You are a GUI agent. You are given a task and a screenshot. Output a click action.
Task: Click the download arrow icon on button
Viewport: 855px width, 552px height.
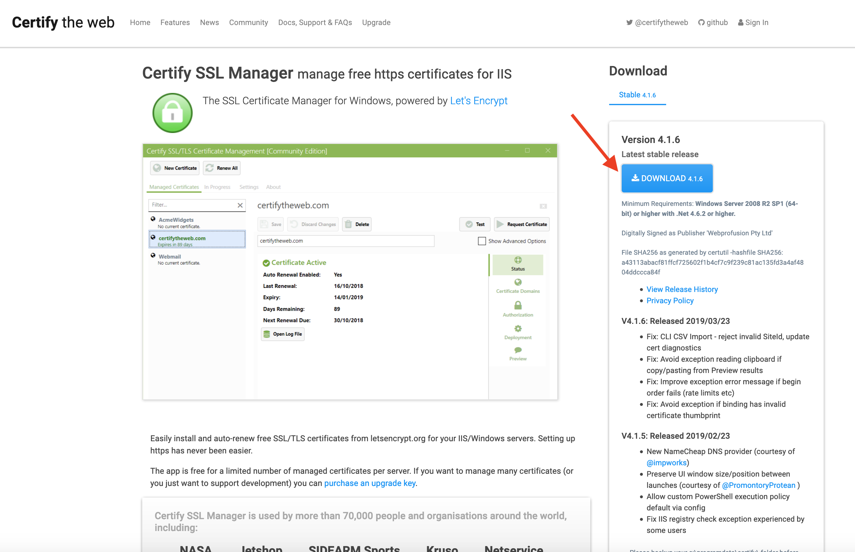point(635,178)
